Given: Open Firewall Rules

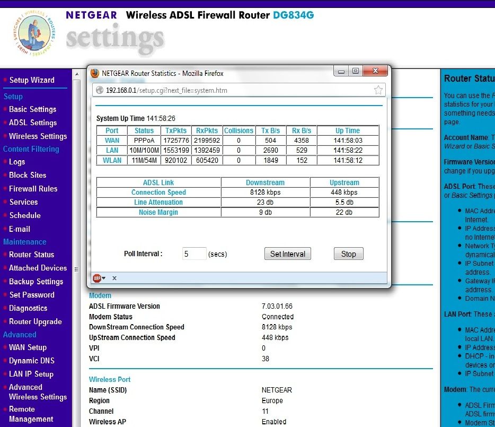Looking at the screenshot, I should [33, 189].
